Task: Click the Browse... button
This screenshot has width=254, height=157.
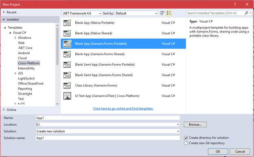Action: click(195, 125)
